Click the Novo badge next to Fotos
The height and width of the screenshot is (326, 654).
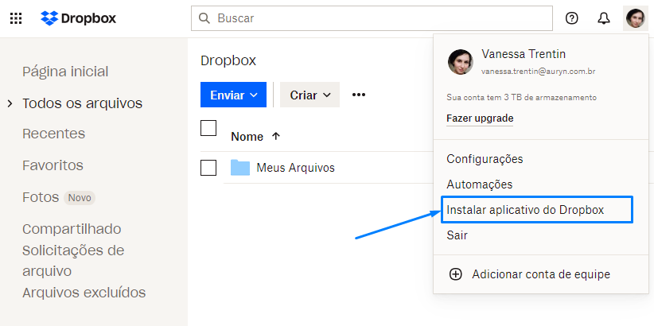(80, 198)
